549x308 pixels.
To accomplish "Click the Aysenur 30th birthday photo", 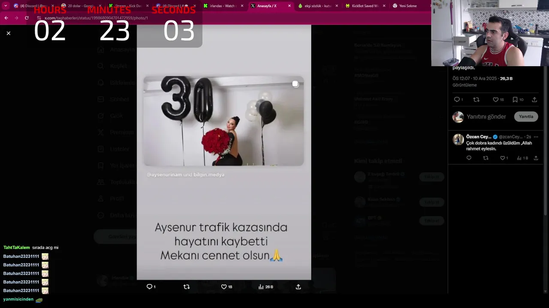I will [x=223, y=121].
